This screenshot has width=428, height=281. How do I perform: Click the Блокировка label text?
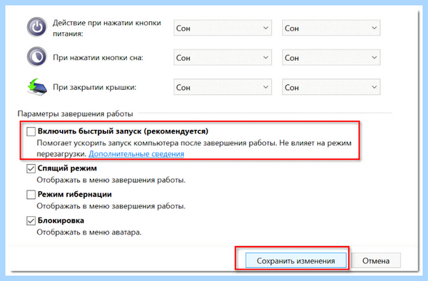click(61, 220)
